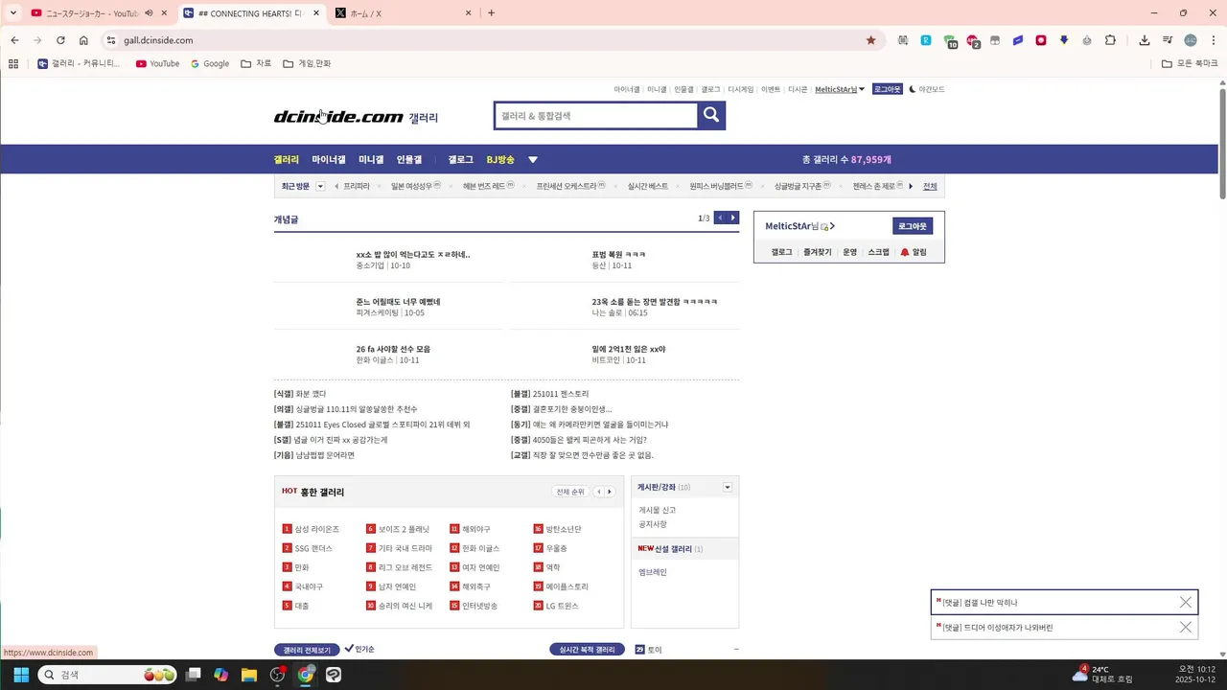Click the Windows taskbar search box
The image size is (1227, 690).
click(107, 675)
